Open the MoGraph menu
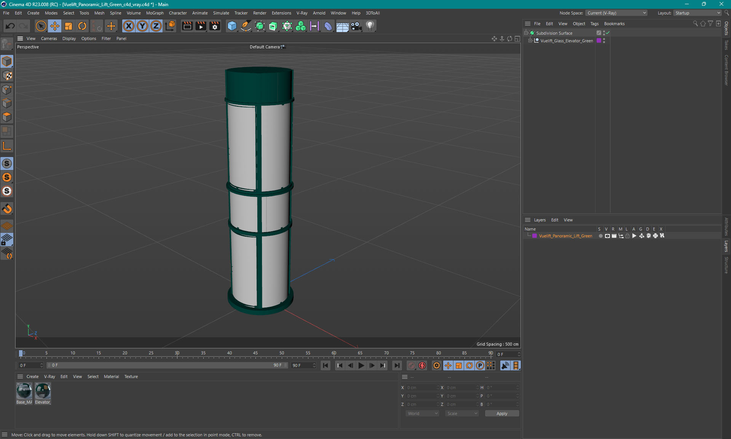The width and height of the screenshot is (731, 439). (x=155, y=13)
